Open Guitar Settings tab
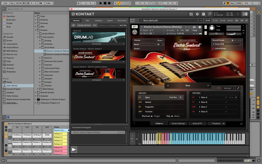The height and width of the screenshot is (164, 262). coord(178,124)
